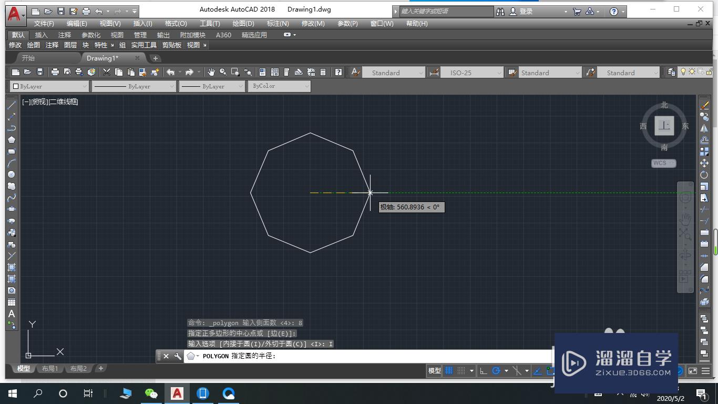The height and width of the screenshot is (404, 718).
Task: Toggle isometric drafting in status bar
Action: tap(517, 371)
